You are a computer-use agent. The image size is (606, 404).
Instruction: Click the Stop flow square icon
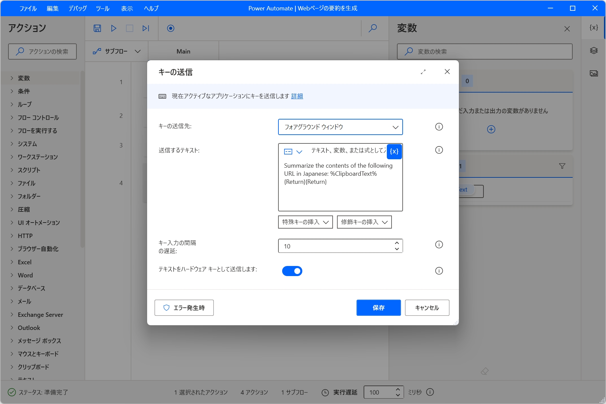click(x=130, y=28)
